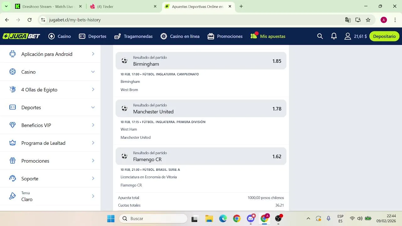Click soccer ball icon beside Birmingham

pyautogui.click(x=124, y=61)
